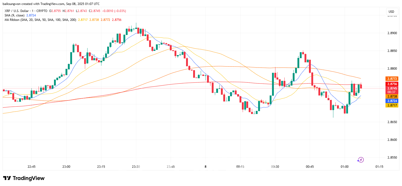Click the TradingView logo
This screenshot has width=402, height=186.
tap(24, 178)
